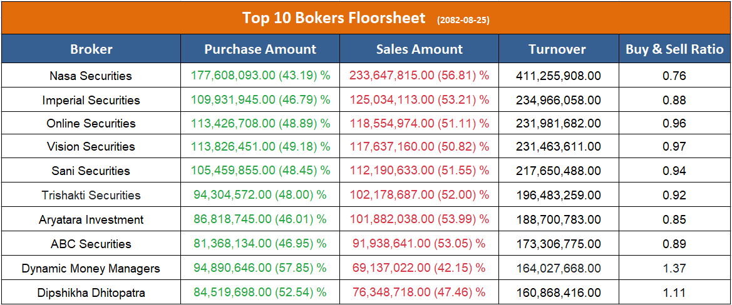Screen dimensions: 732x305
Task: Select the Dynamic Money Managers broker name
Action: click(91, 269)
